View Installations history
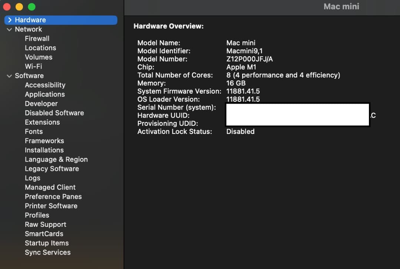Image resolution: width=400 pixels, height=269 pixels. [44, 150]
